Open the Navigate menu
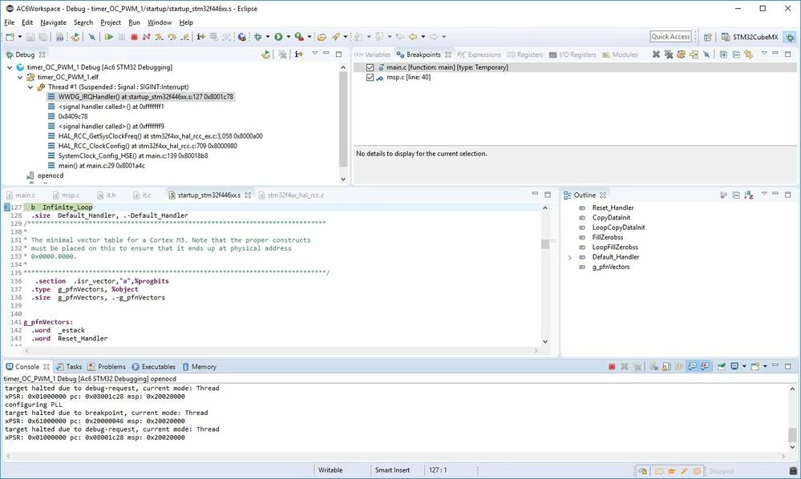801x479 pixels. click(x=53, y=22)
